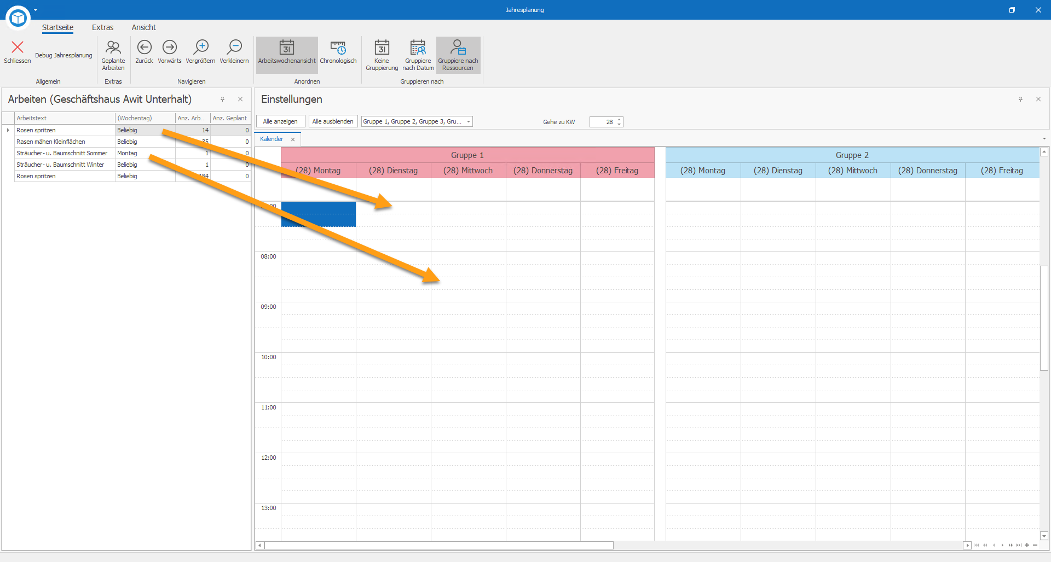Click the vertical scrollbar thumb of calendar
This screenshot has width=1051, height=562.
click(1044, 318)
